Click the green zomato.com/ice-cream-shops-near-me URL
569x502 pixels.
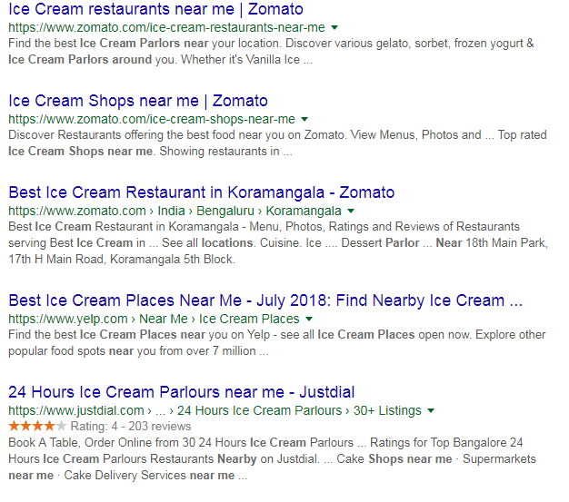[x=152, y=119]
